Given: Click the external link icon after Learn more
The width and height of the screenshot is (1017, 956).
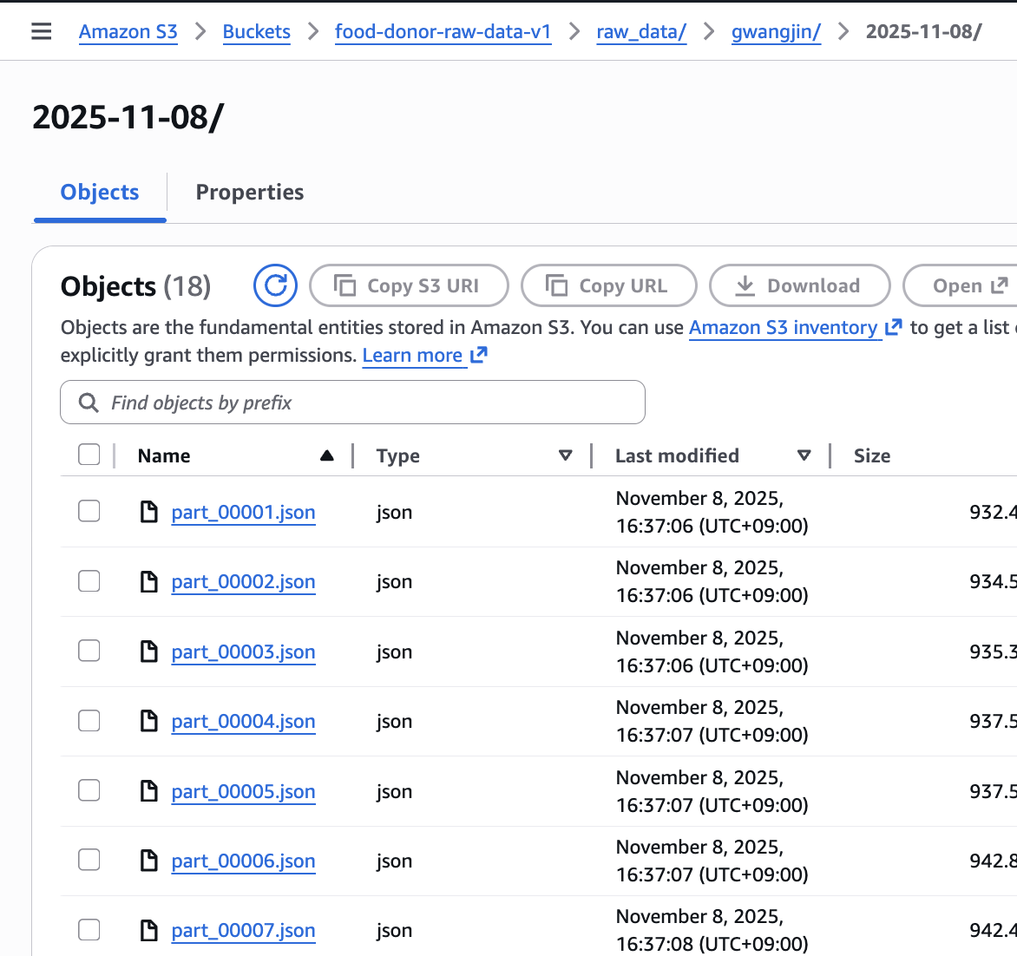Looking at the screenshot, I should [x=479, y=355].
